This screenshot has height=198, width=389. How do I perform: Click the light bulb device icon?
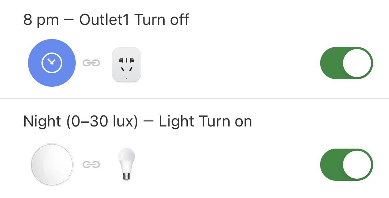click(x=127, y=163)
